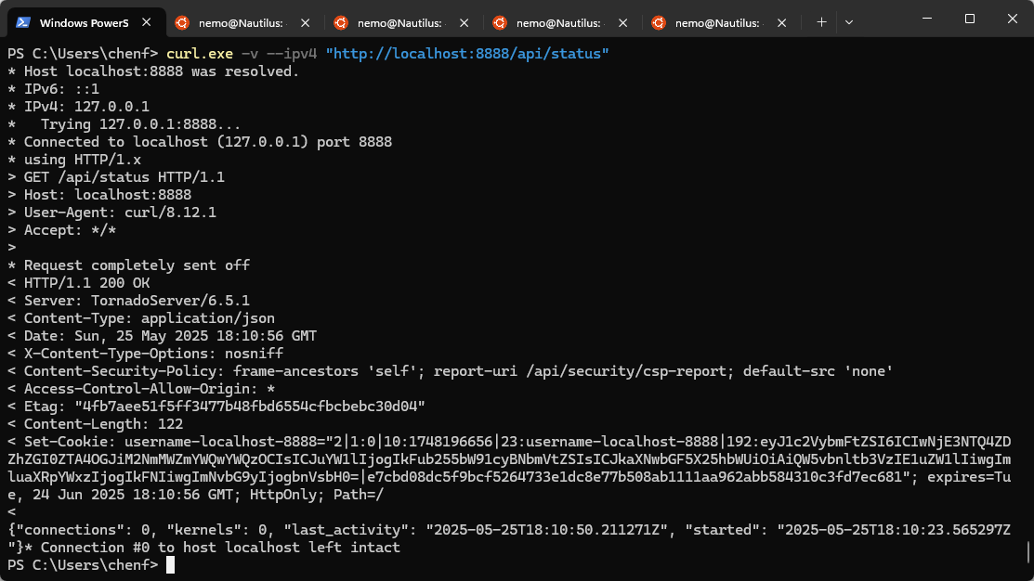Close the last nemo@Nautilus tab
The image size is (1034, 581).
coord(781,22)
